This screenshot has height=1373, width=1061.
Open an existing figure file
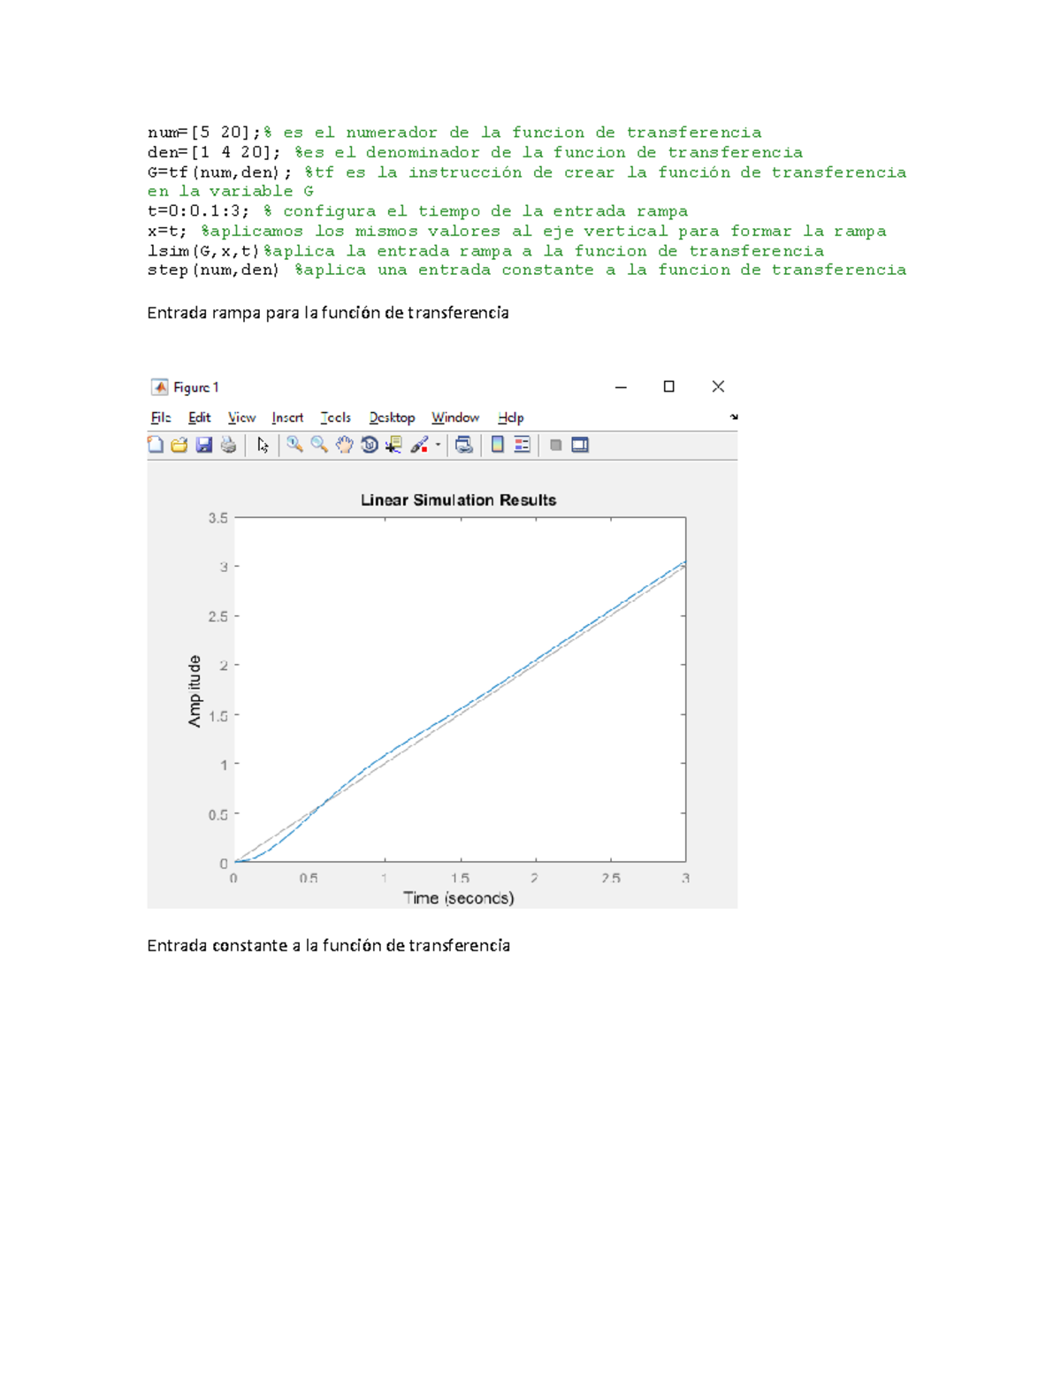click(x=180, y=444)
